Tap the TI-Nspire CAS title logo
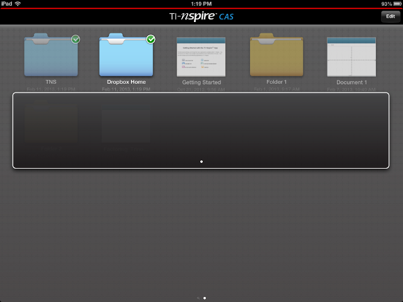This screenshot has height=302, width=403. click(201, 16)
